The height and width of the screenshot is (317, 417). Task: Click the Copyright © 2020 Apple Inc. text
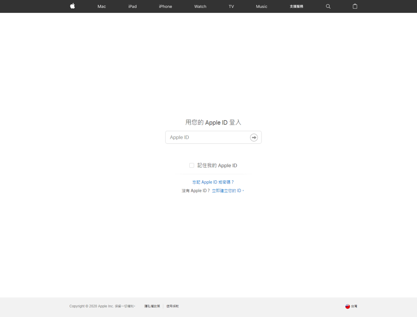click(x=91, y=306)
